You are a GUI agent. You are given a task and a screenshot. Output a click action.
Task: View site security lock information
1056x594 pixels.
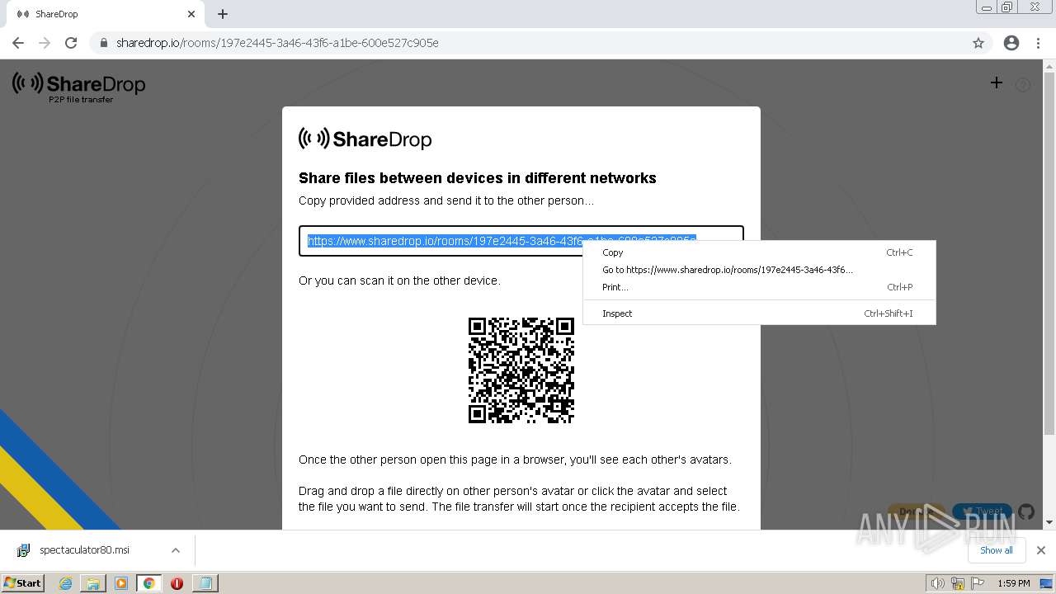pos(104,43)
